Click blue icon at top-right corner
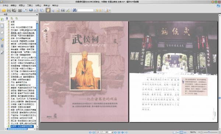 [x=218, y=6]
